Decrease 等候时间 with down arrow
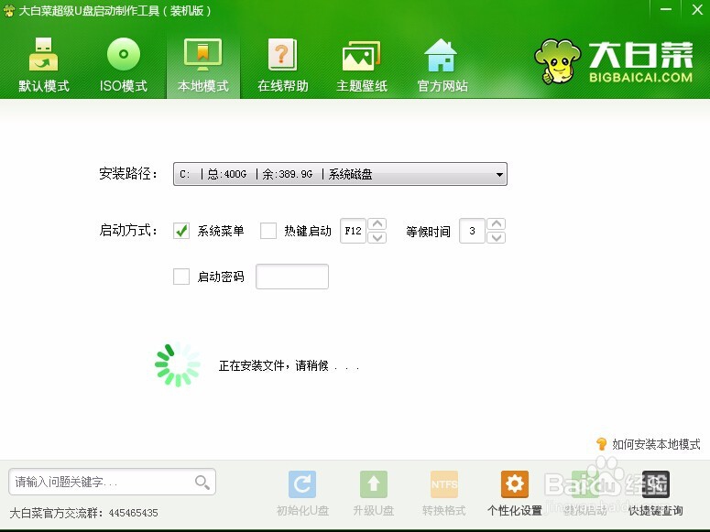The height and width of the screenshot is (532, 710). [497, 237]
